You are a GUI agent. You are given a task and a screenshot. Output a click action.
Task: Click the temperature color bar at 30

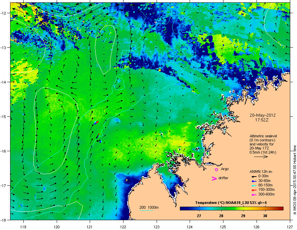(x=265, y=209)
